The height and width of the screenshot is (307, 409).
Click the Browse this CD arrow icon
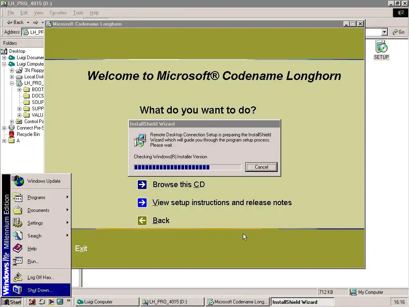click(x=142, y=185)
